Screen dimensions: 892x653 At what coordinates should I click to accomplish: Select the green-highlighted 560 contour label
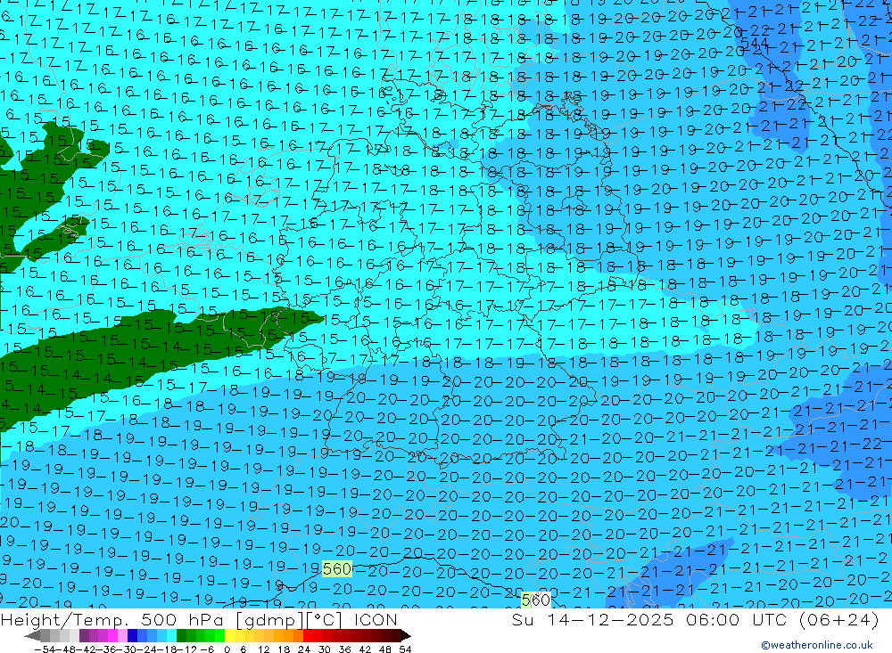[x=337, y=569]
